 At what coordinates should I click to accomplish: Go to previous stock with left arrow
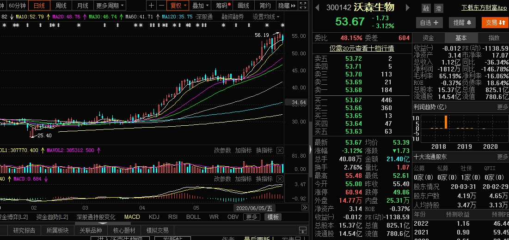(x=318, y=7)
